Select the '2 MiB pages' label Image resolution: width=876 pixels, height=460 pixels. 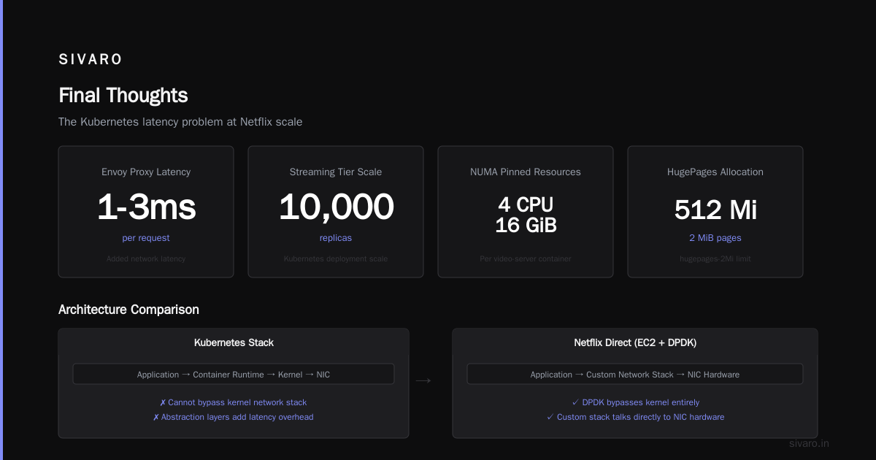pyautogui.click(x=715, y=238)
